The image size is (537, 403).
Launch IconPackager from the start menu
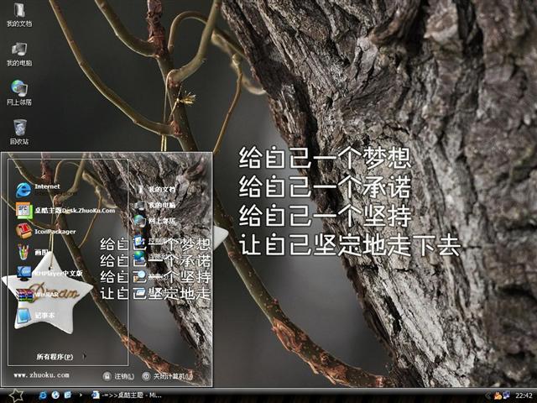click(45, 232)
